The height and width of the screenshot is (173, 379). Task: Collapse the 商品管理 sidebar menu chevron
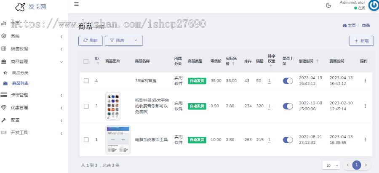[61, 62]
